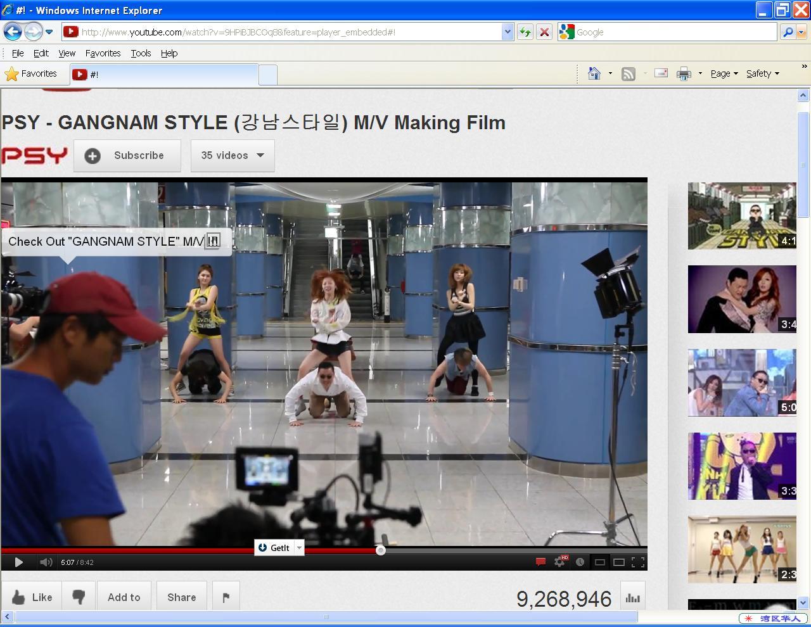Open the PSY channel logo
The height and width of the screenshot is (627, 811).
[x=34, y=156]
